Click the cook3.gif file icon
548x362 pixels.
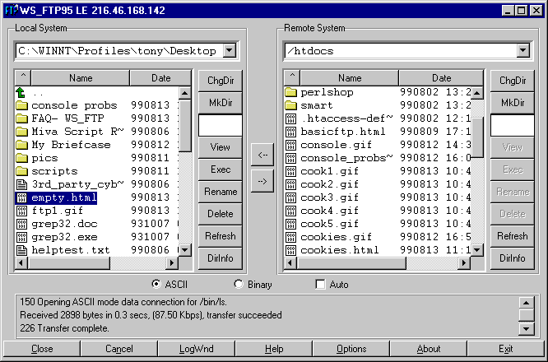[290, 197]
